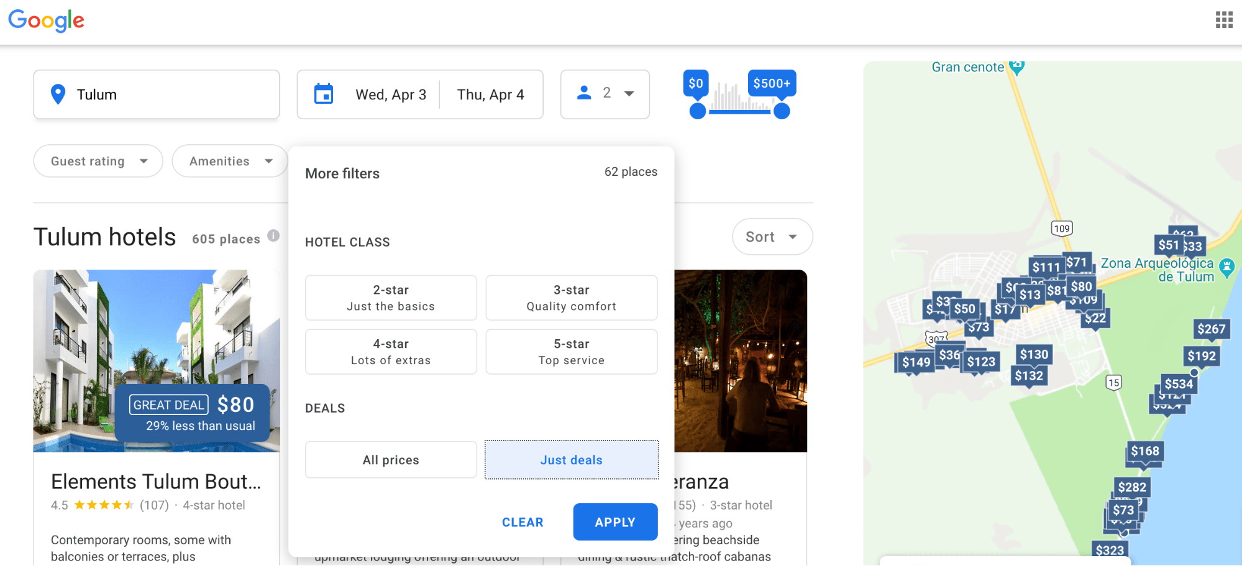
Task: Select the $13 map price pin
Action: [x=1030, y=295]
